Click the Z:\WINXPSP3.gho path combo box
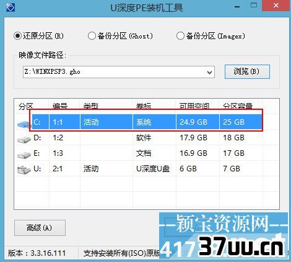The image size is (291, 262). [x=119, y=72]
